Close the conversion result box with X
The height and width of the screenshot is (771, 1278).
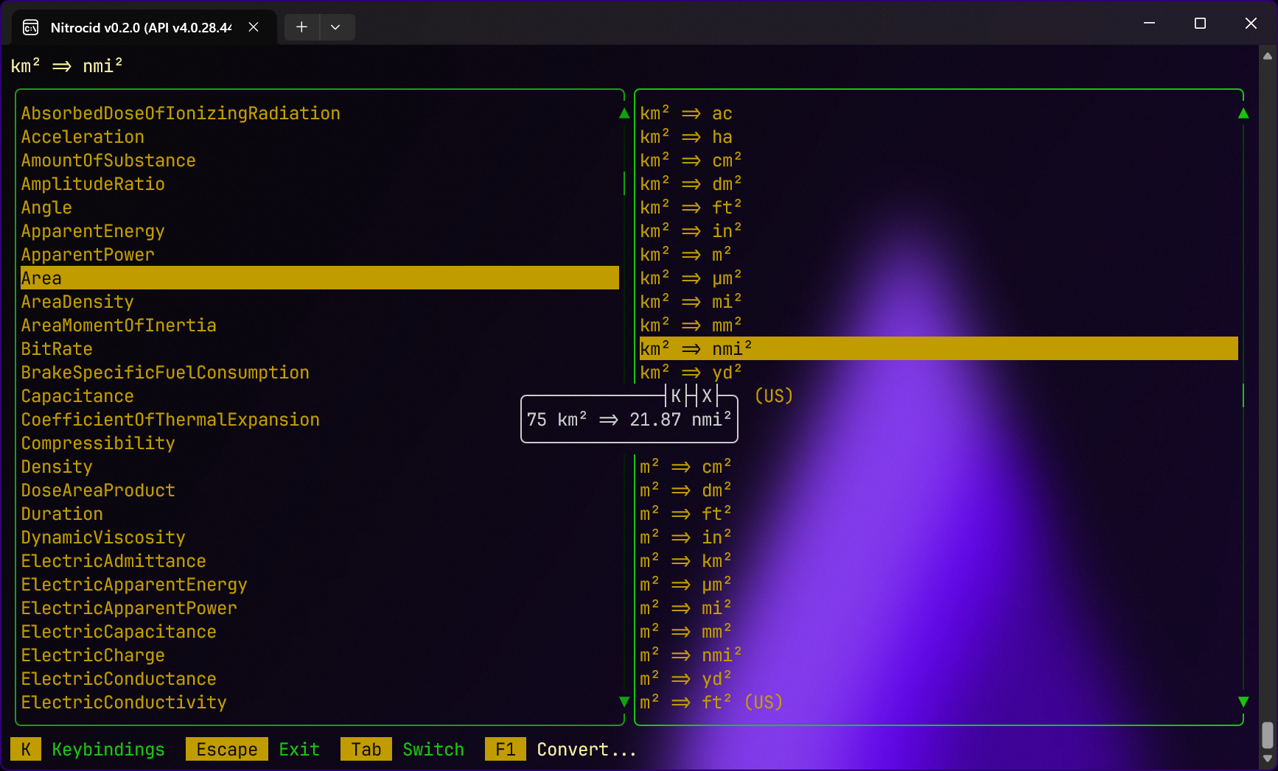pos(707,396)
